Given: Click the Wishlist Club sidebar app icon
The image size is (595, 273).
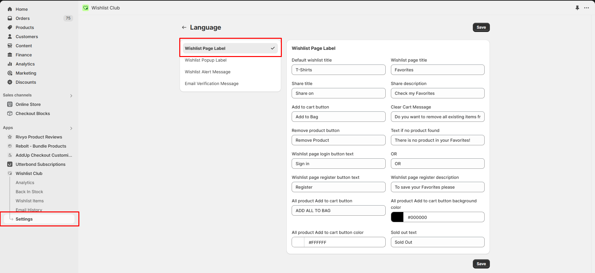Looking at the screenshot, I should 10,173.
